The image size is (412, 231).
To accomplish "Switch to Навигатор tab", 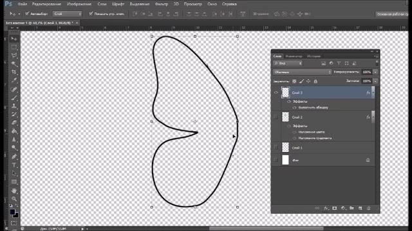I will click(294, 56).
